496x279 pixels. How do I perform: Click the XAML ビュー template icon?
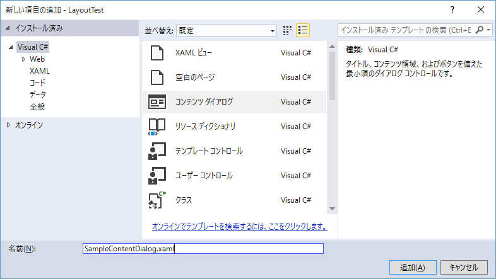[x=157, y=53]
